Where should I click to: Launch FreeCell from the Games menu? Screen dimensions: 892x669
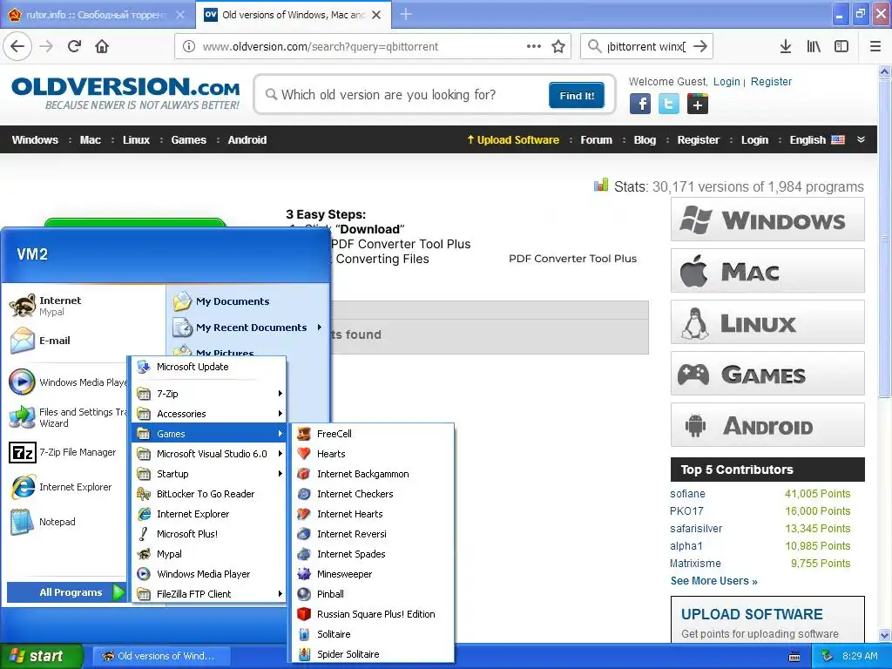click(x=373, y=434)
